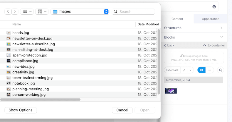Click the External link input field
The height and width of the screenshot is (122, 232).
pyautogui.click(x=172, y=70)
